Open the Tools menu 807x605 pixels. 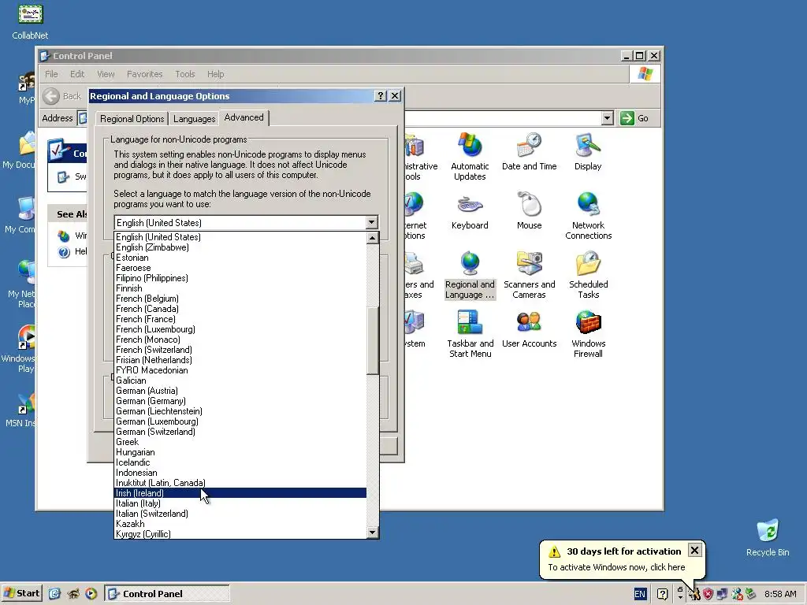pos(184,74)
